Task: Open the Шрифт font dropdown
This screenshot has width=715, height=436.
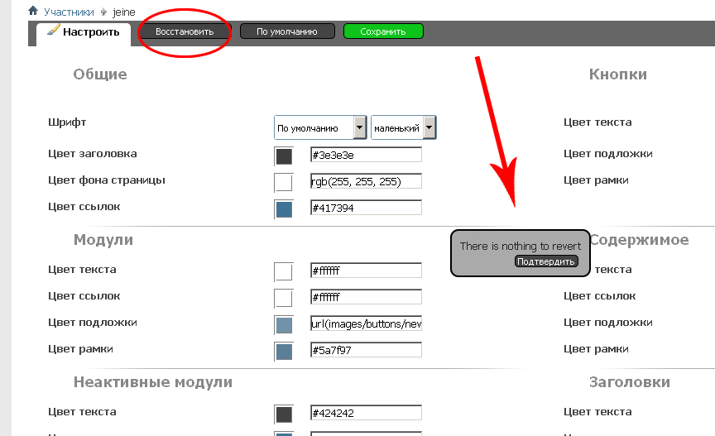Action: (320, 127)
